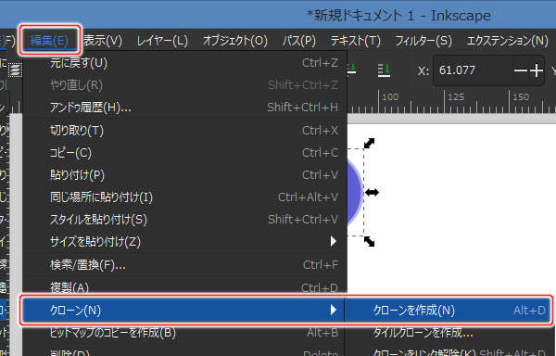The image size is (556, 356).
Task: Choose スタイルを貼り付け(S)
Action: point(184,220)
